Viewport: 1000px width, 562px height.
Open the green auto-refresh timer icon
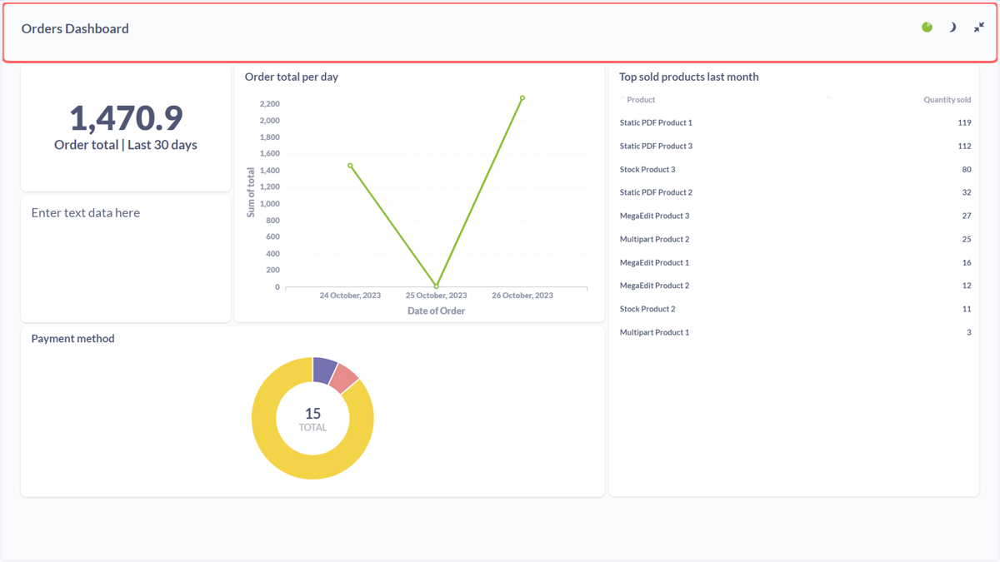[x=927, y=27]
